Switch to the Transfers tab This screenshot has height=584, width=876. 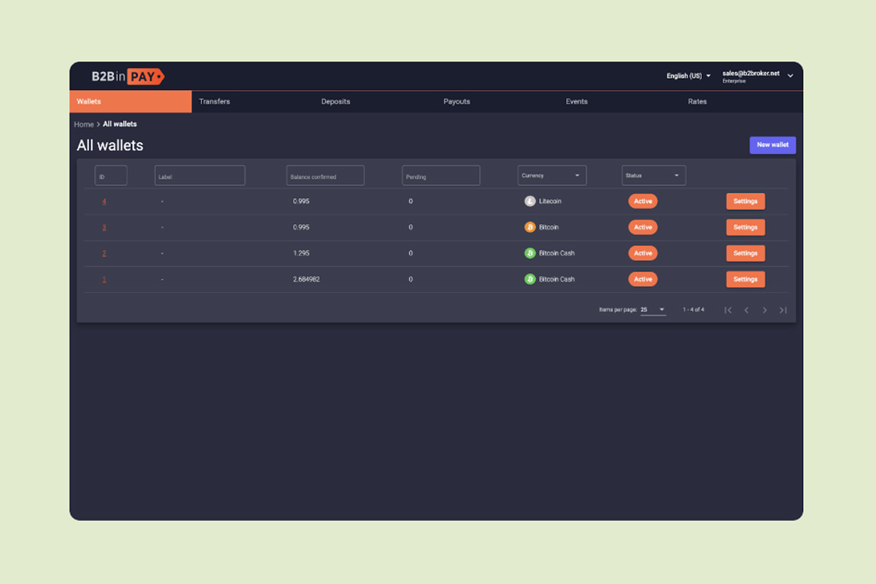215,101
